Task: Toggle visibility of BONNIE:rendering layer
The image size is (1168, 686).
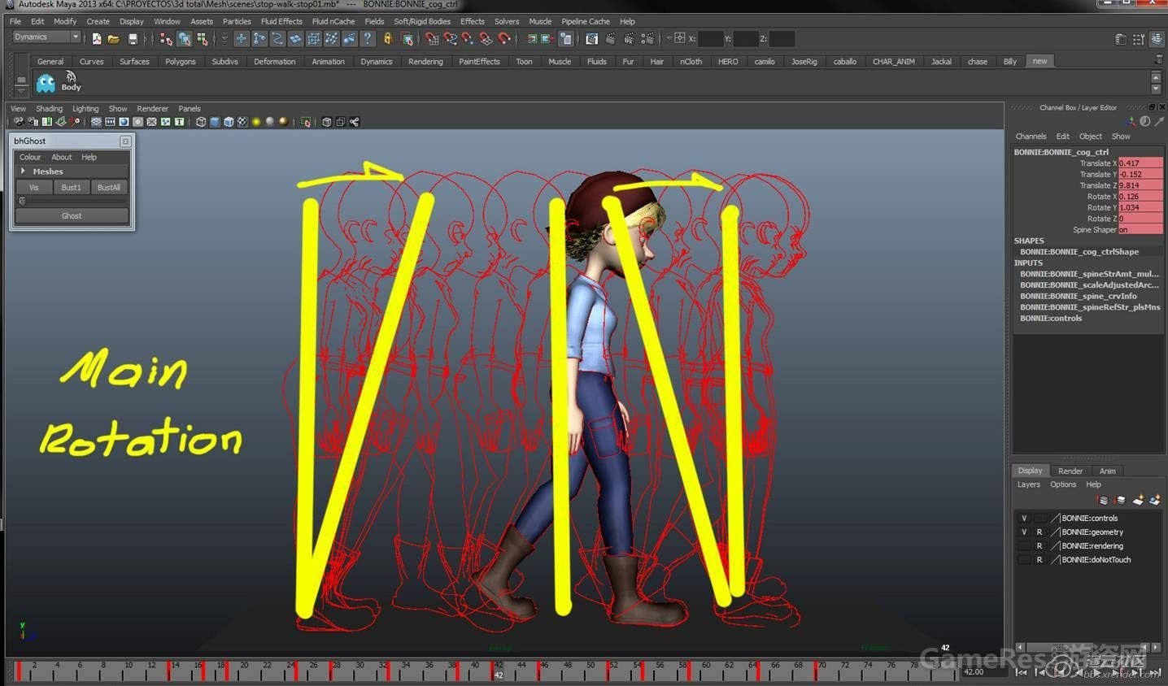Action: (x=1024, y=545)
